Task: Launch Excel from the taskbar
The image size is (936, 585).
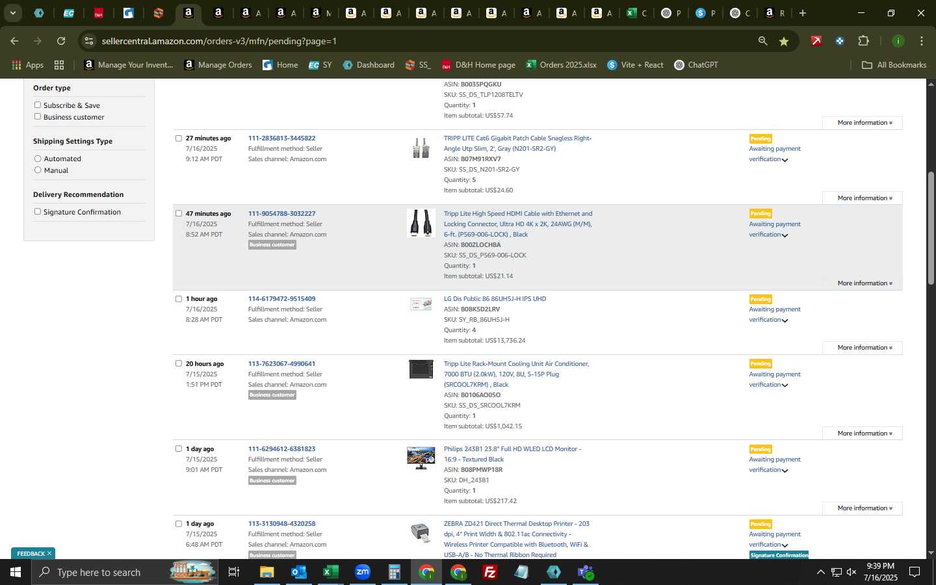Action: click(330, 572)
